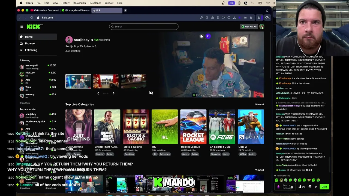Click the Kick logo
The image size is (349, 196).
[35, 26]
